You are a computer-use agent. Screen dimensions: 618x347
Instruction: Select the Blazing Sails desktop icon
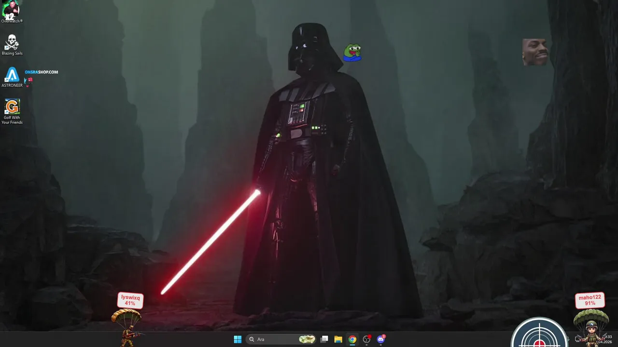click(x=12, y=45)
